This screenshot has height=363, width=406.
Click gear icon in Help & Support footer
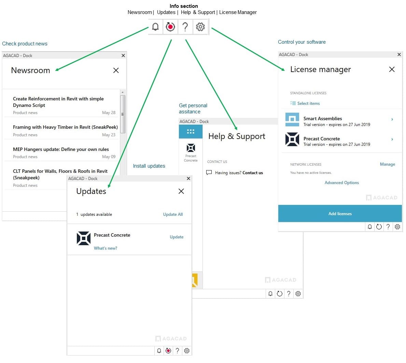pyautogui.click(x=298, y=294)
